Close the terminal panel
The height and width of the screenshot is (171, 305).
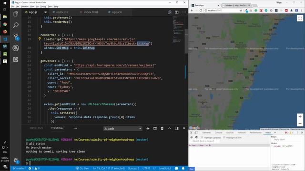tap(184, 128)
